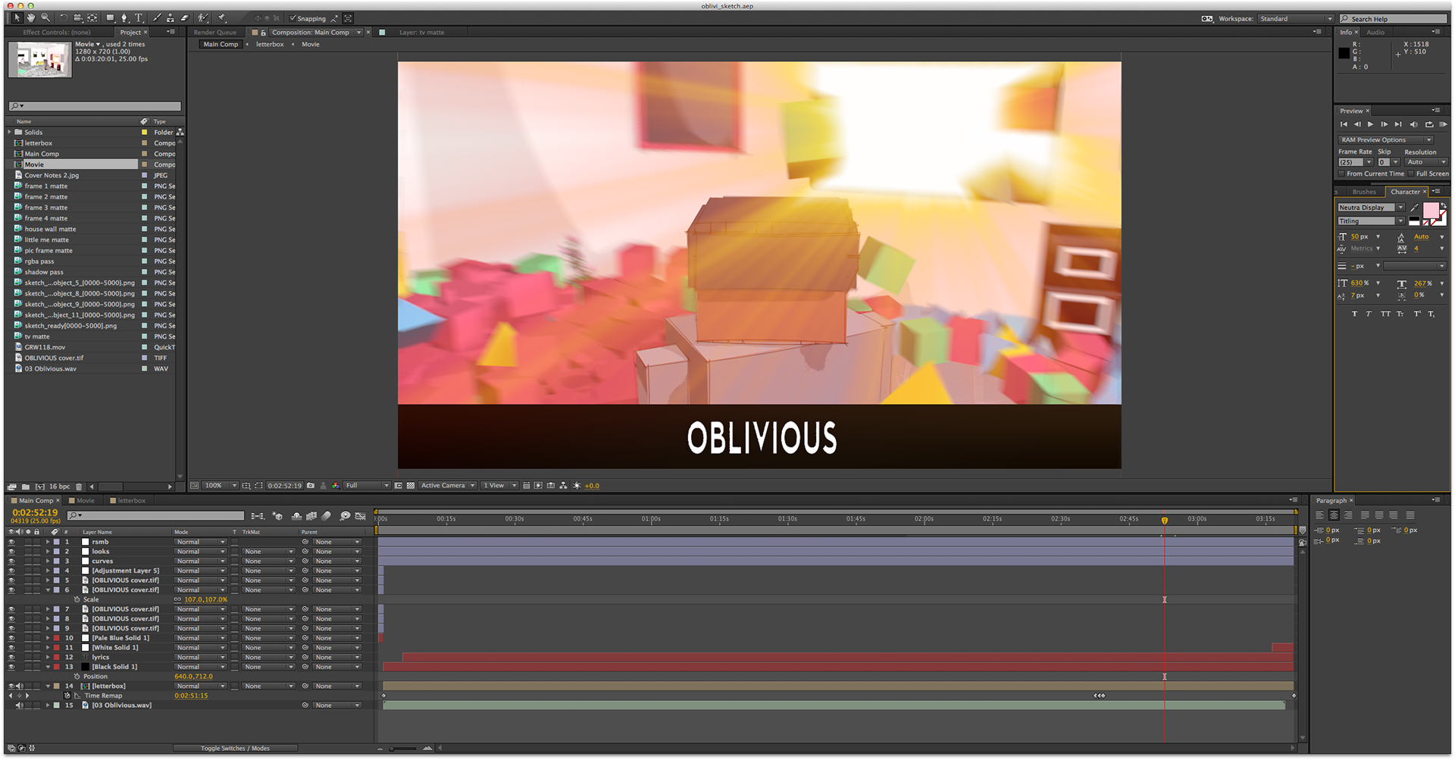Open the Audio panel tab
The width and height of the screenshot is (1455, 760).
[1375, 33]
